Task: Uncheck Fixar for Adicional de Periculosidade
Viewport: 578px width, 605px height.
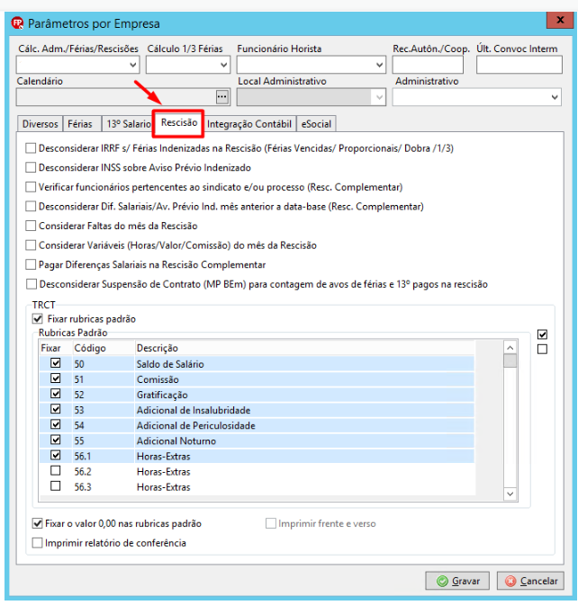Action: click(56, 424)
